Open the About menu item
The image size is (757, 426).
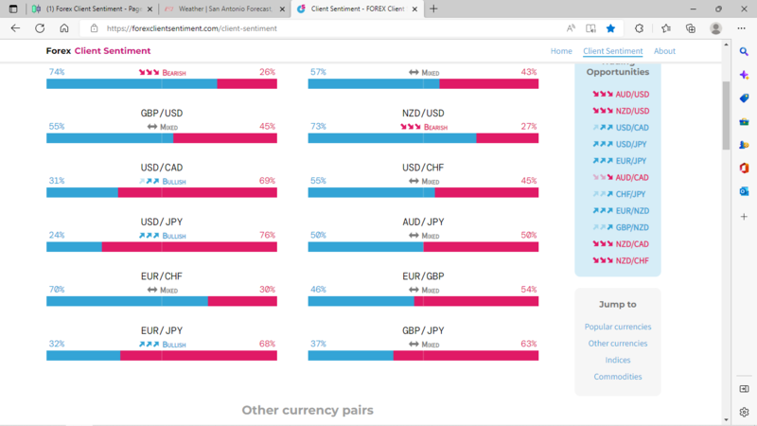[x=664, y=51]
